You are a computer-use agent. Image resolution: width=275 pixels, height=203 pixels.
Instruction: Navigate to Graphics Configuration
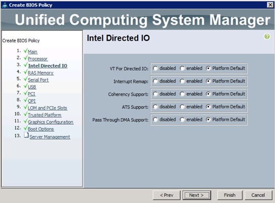51,122
